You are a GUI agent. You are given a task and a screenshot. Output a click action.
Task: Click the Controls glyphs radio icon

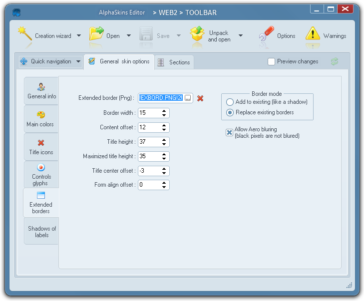pos(41,167)
